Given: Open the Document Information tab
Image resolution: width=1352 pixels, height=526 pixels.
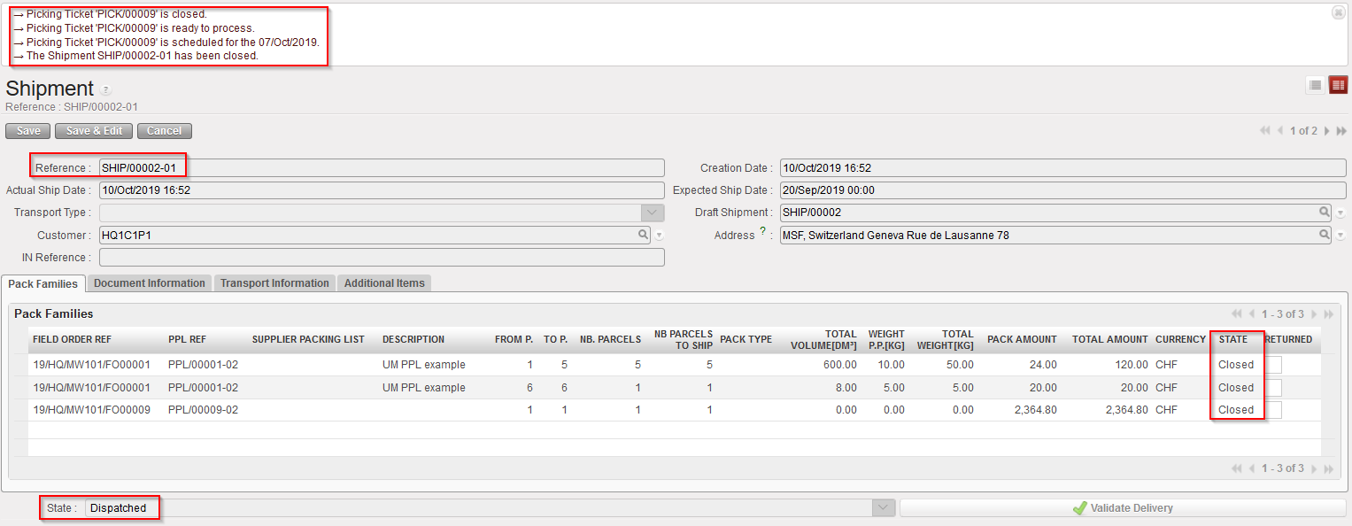Looking at the screenshot, I should pos(150,283).
